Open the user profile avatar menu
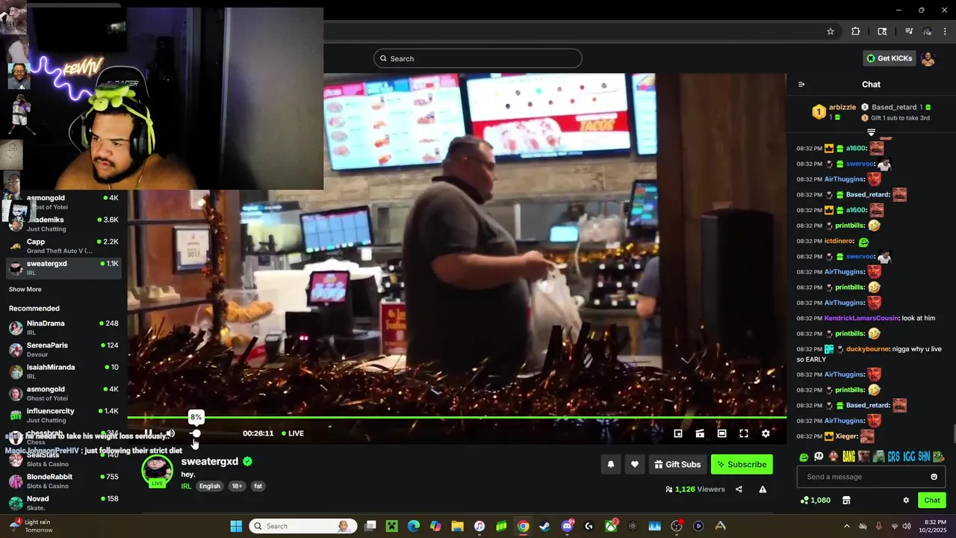The width and height of the screenshot is (956, 538). 928,58
